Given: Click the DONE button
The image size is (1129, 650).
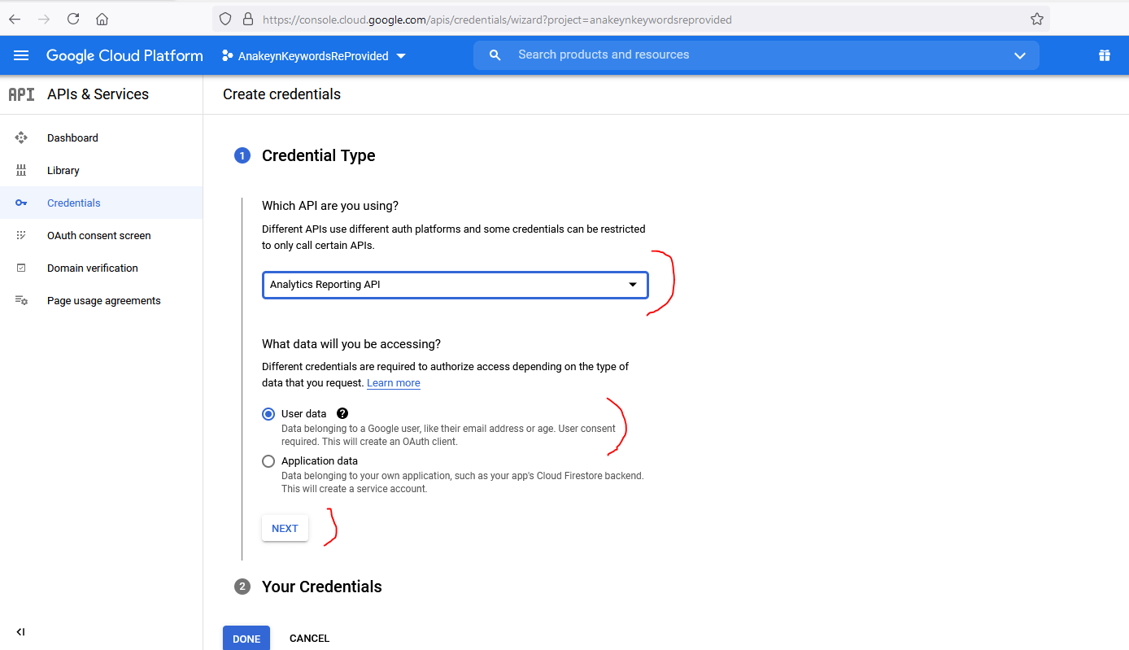Looking at the screenshot, I should click(x=246, y=639).
